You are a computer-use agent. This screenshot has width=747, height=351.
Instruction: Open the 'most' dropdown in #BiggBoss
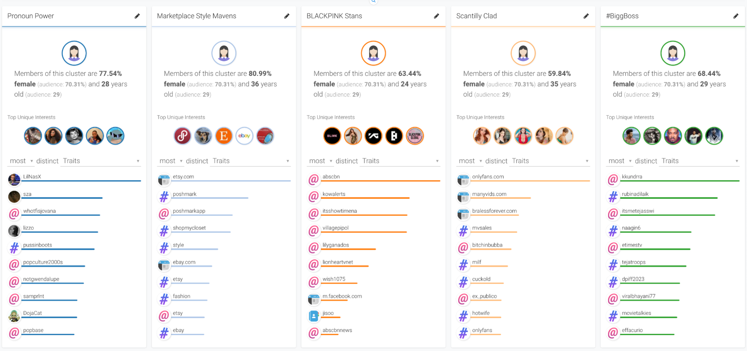[620, 161]
